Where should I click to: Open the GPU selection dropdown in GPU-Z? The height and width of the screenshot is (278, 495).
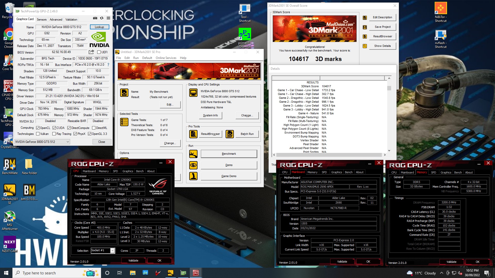pos(42,142)
